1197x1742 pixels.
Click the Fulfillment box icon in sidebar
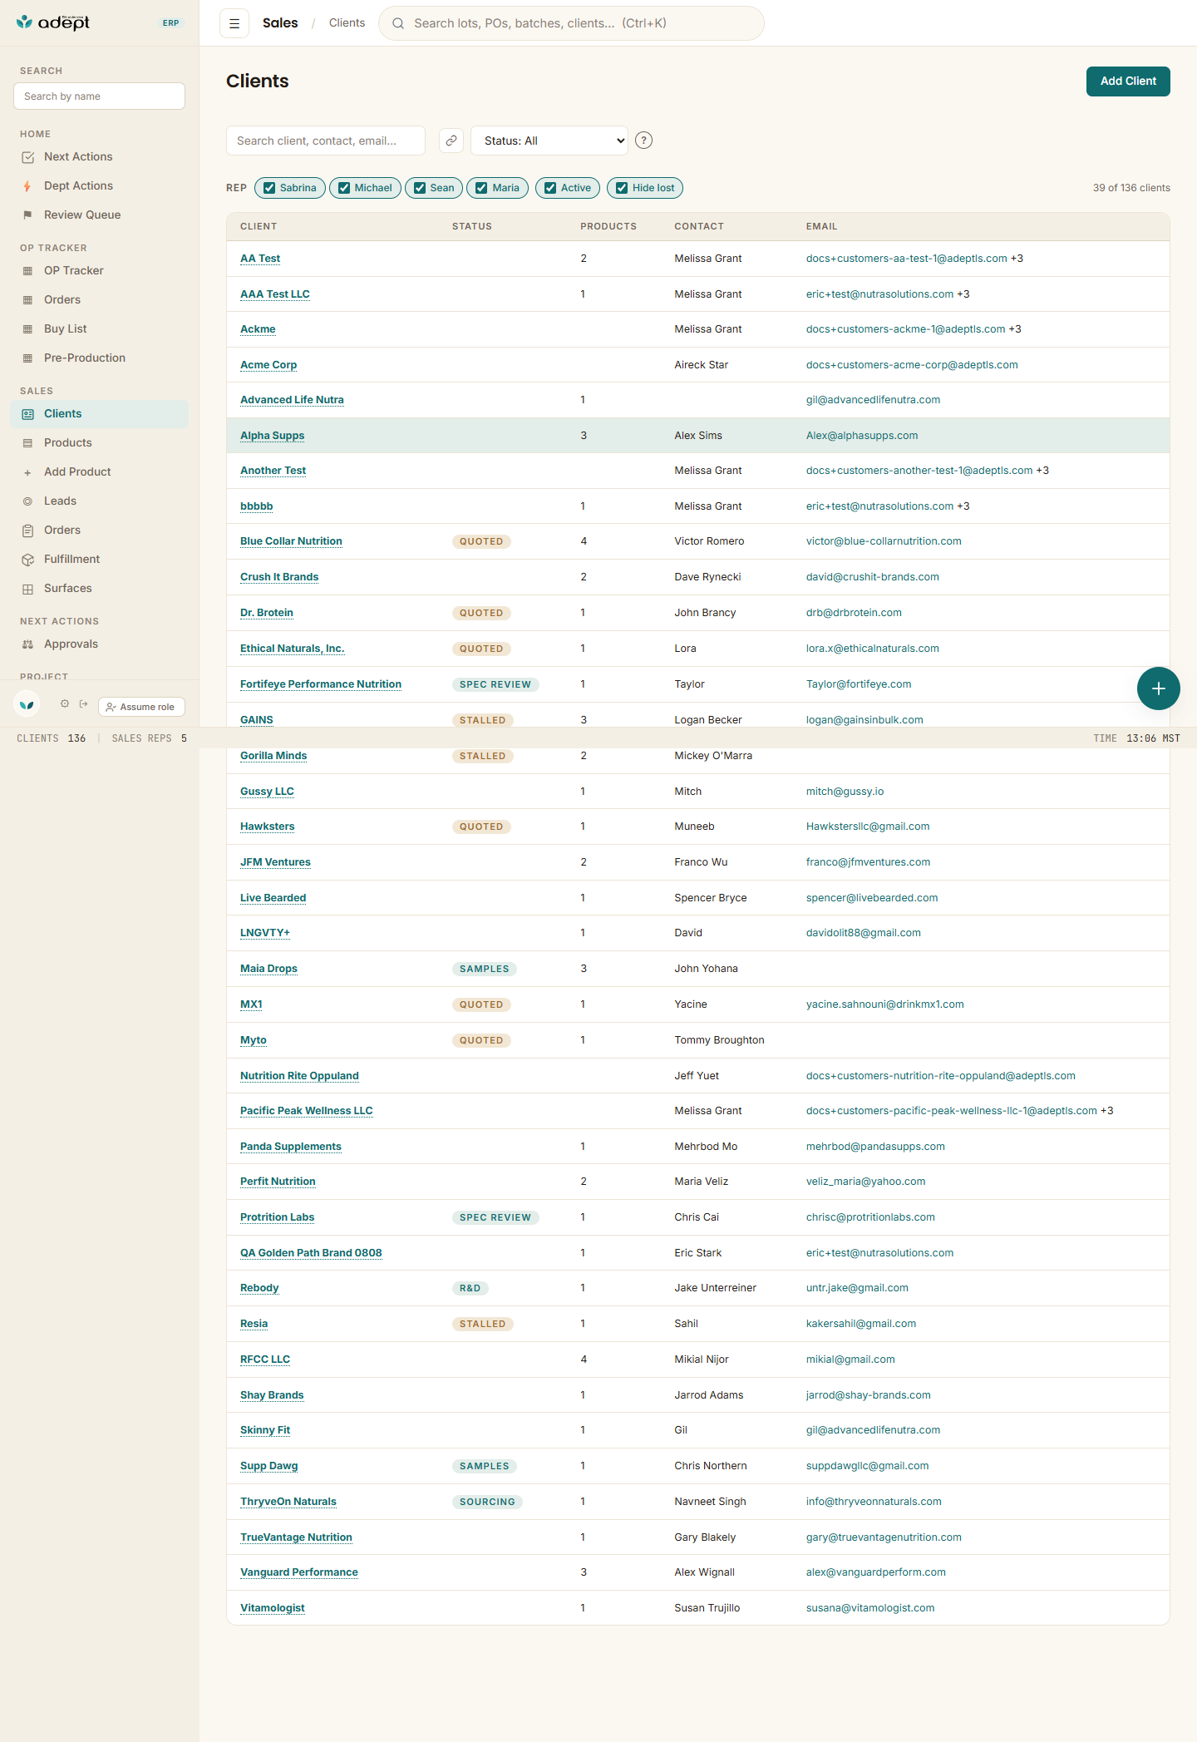[27, 559]
